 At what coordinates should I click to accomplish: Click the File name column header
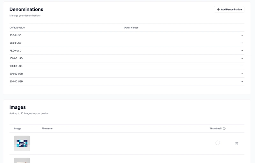[47, 128]
